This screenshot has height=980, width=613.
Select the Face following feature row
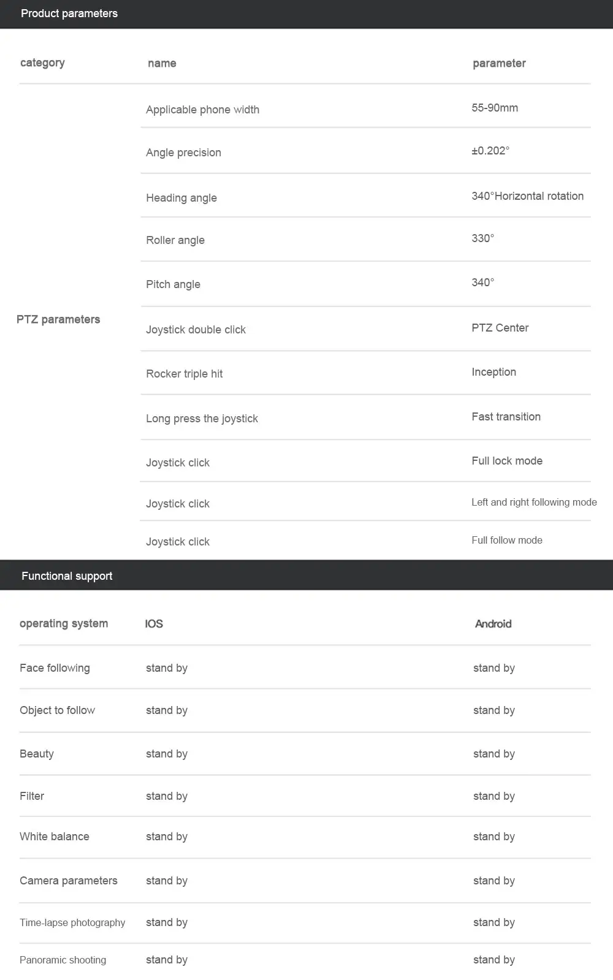pos(55,668)
